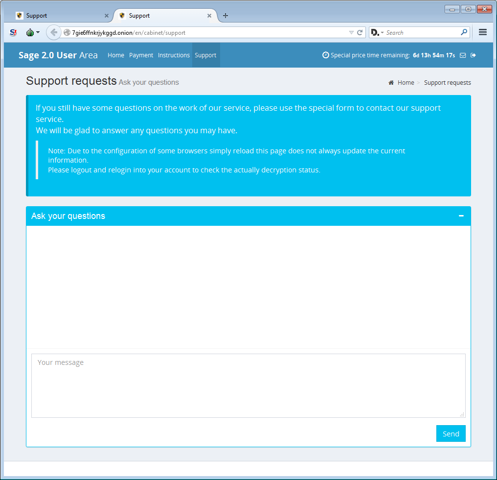
Task: Click the magnifier search icon
Action: [464, 32]
